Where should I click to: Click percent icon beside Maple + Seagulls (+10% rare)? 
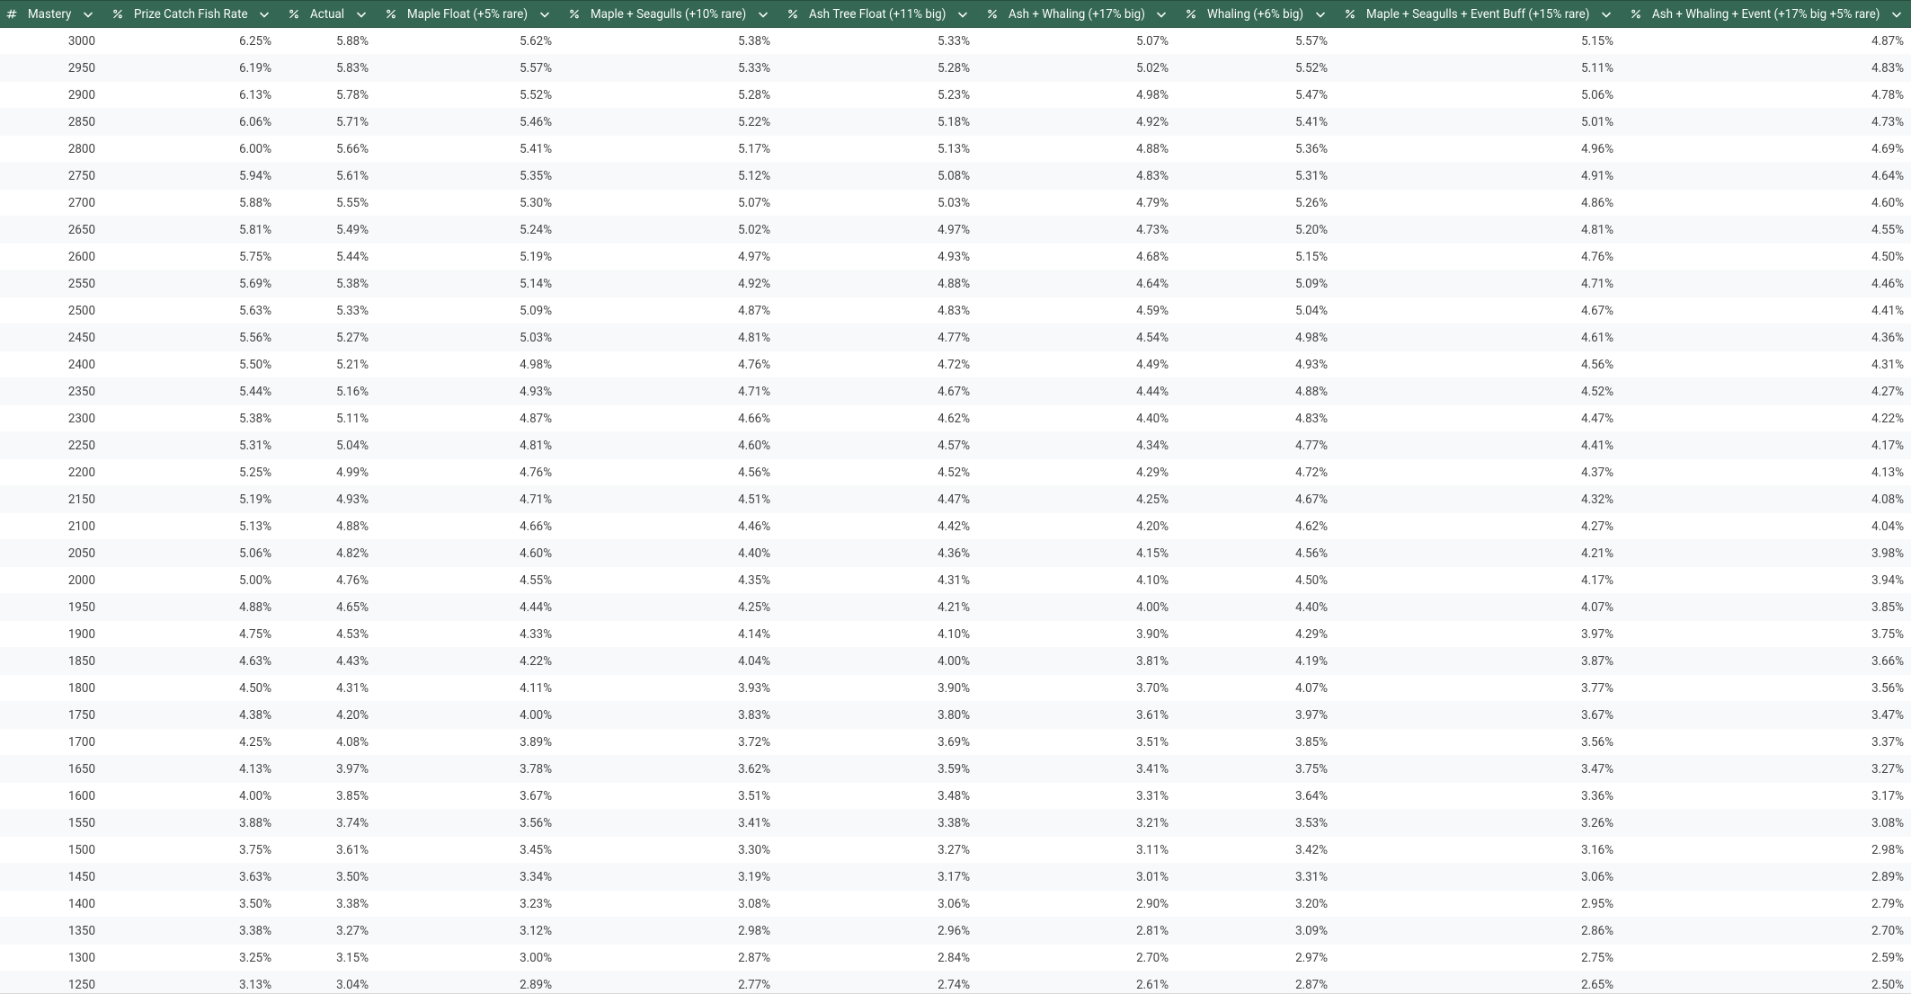574,14
